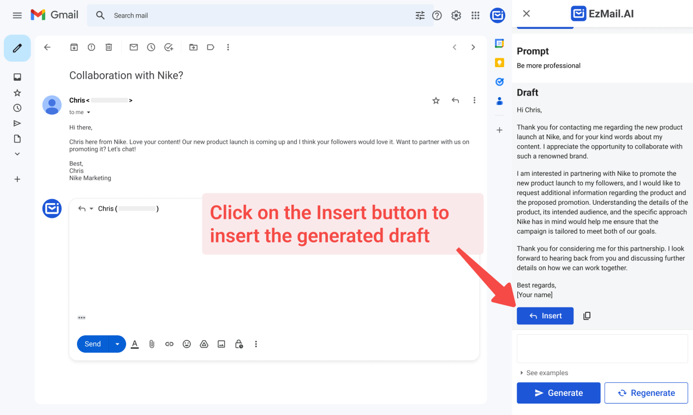Open Gmail Settings gear
Image resolution: width=693 pixels, height=415 pixels.
pyautogui.click(x=456, y=15)
